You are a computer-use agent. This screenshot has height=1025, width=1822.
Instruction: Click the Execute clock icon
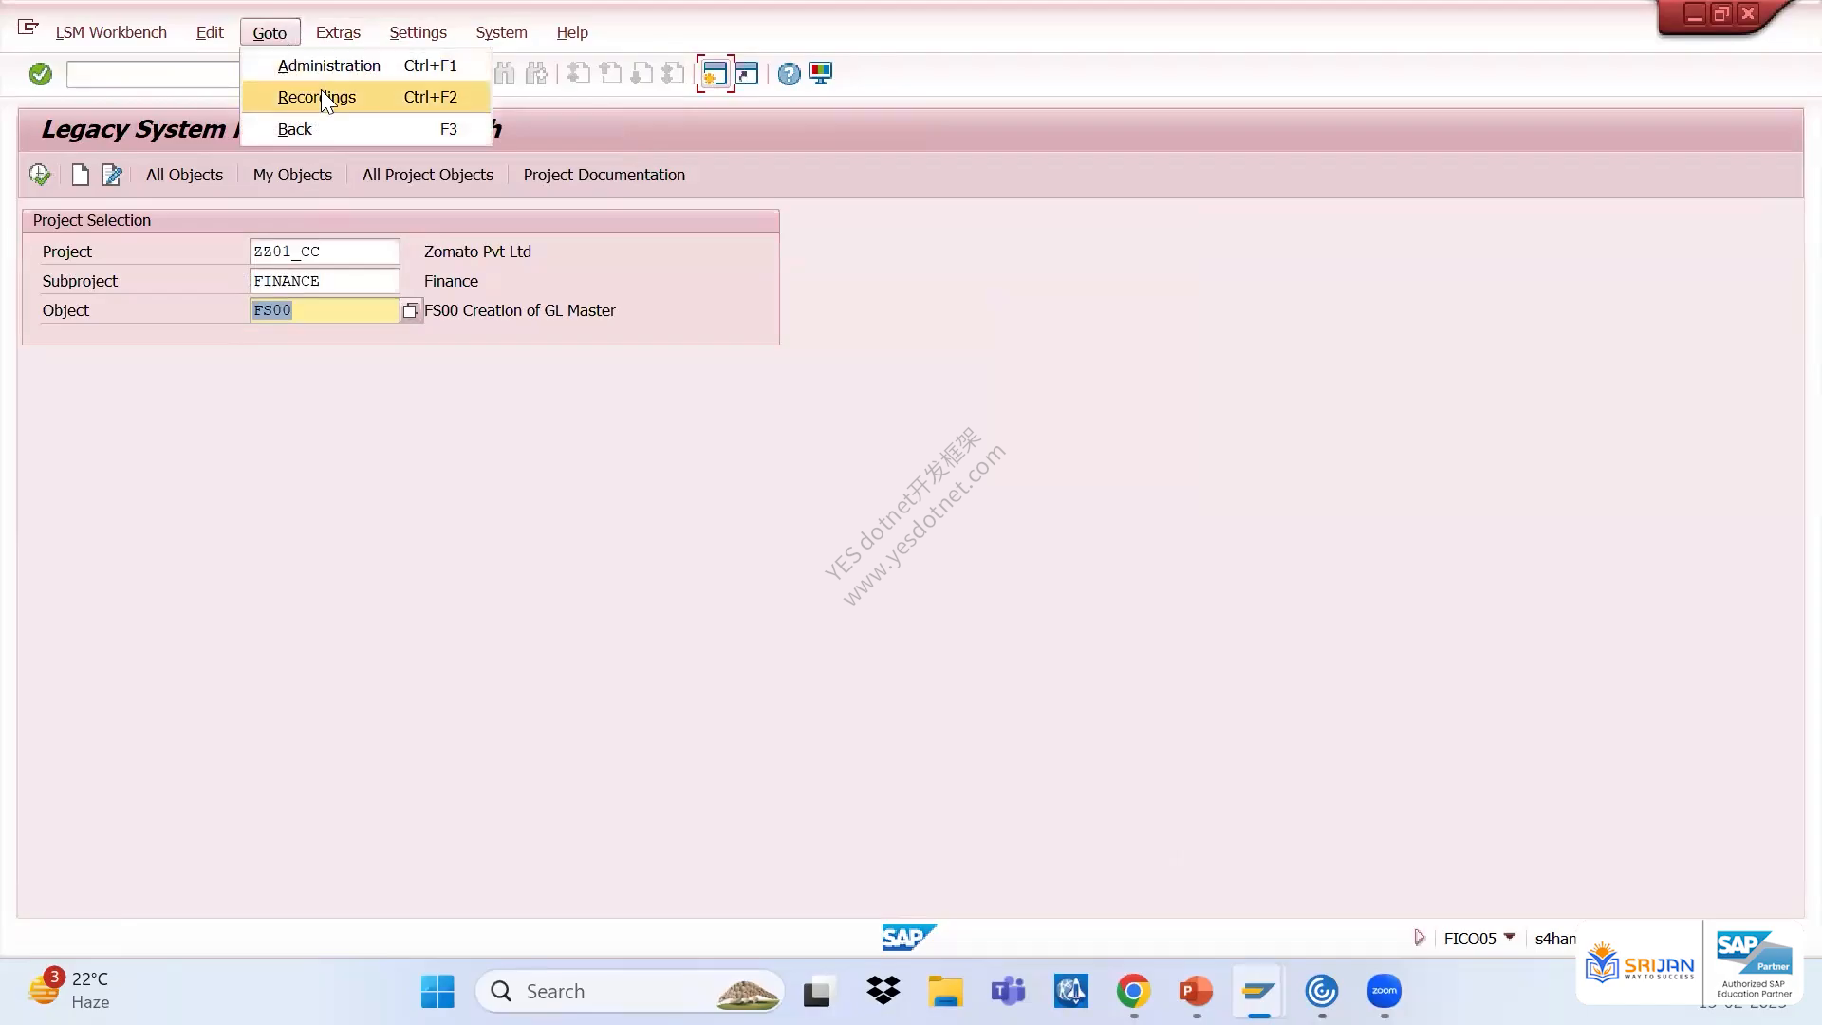pos(40,175)
